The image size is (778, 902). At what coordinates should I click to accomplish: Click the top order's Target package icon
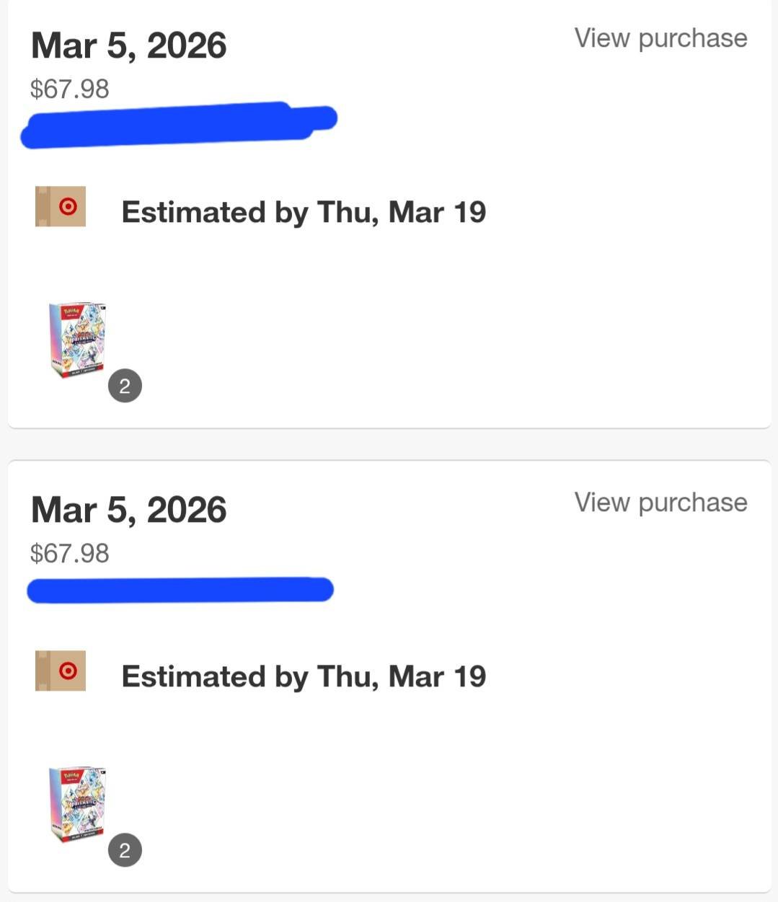[61, 206]
